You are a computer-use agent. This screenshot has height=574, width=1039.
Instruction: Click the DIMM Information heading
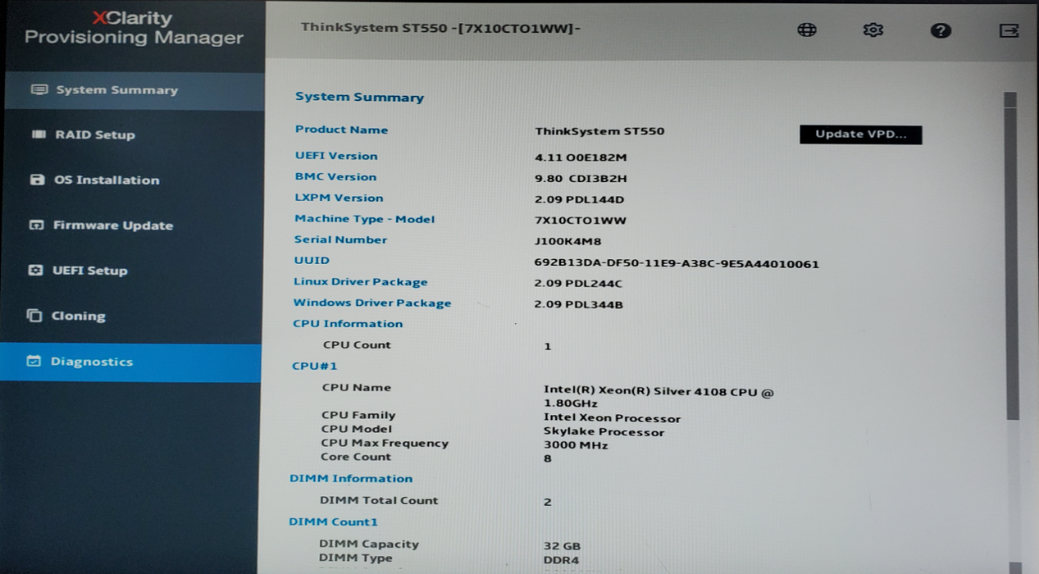point(351,478)
